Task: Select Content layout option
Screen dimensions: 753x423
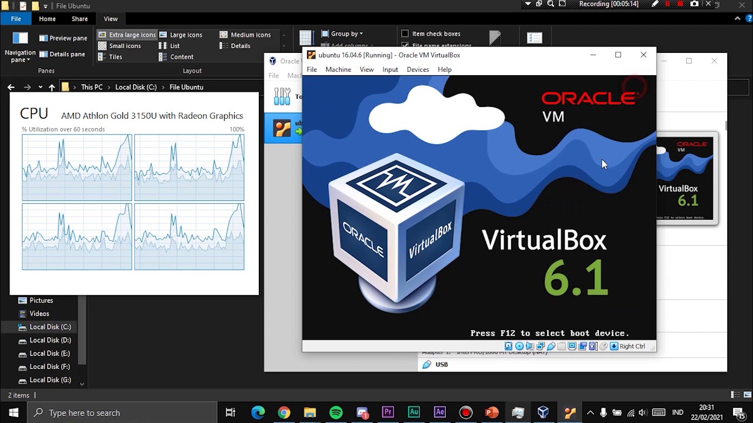Action: (176, 57)
